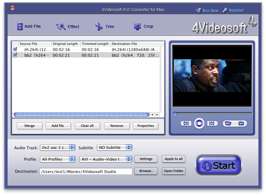
Task: Open the Effect tool in the toolbar
Action: (68, 27)
